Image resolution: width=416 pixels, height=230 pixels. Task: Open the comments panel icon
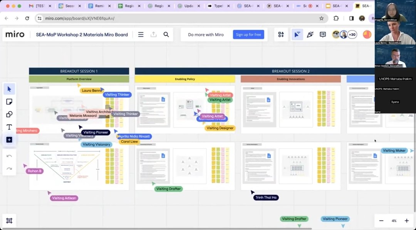pyautogui.click(x=323, y=35)
